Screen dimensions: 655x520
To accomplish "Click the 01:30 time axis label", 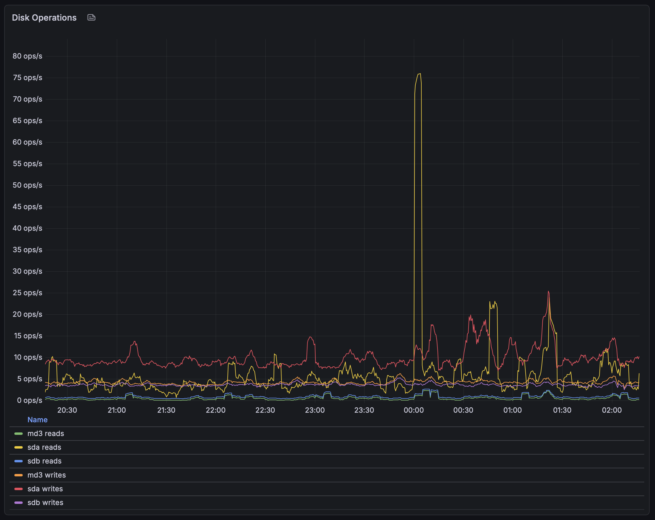I will click(562, 410).
